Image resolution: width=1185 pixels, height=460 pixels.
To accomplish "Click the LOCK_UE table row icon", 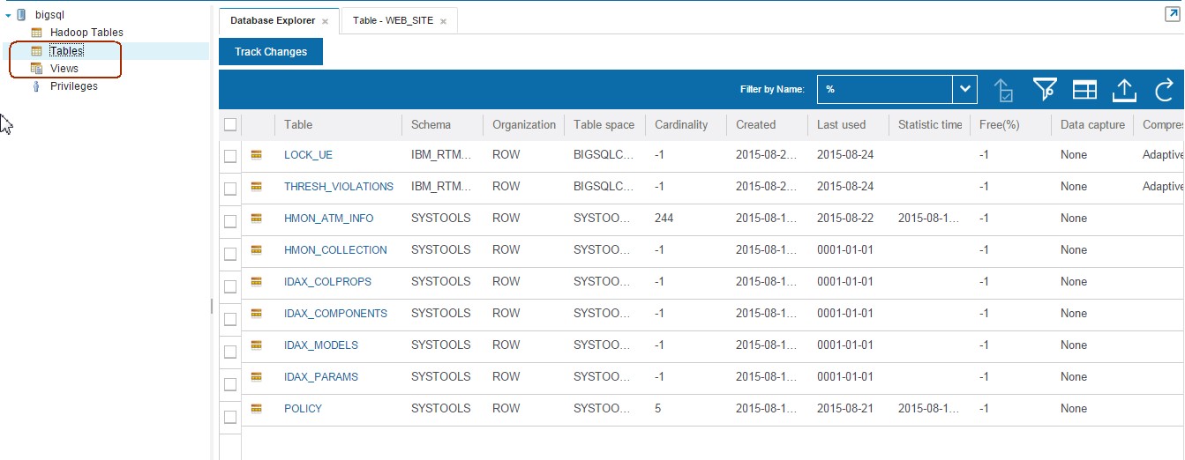I will click(x=257, y=154).
